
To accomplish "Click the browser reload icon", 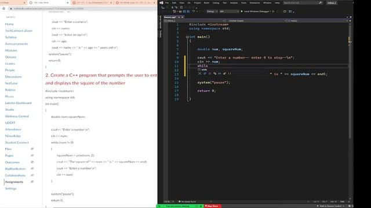I will (x=4, y=9).
